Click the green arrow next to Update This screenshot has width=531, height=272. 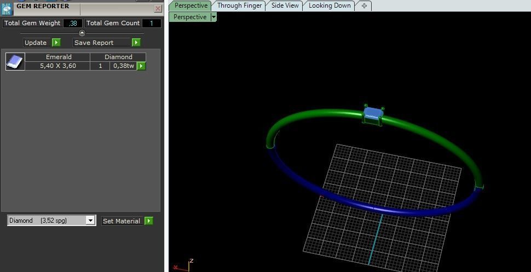tap(56, 43)
